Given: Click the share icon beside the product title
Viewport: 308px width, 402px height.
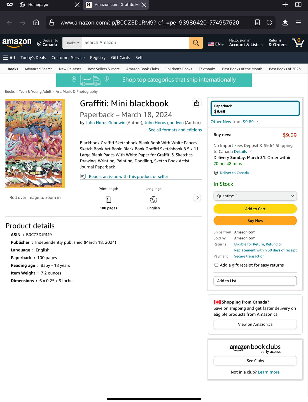Looking at the screenshot, I should click(x=197, y=103).
